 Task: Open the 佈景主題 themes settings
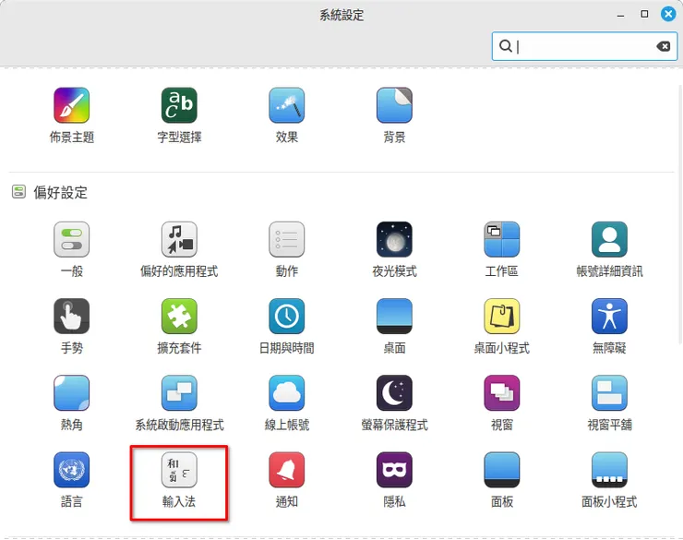click(x=71, y=115)
